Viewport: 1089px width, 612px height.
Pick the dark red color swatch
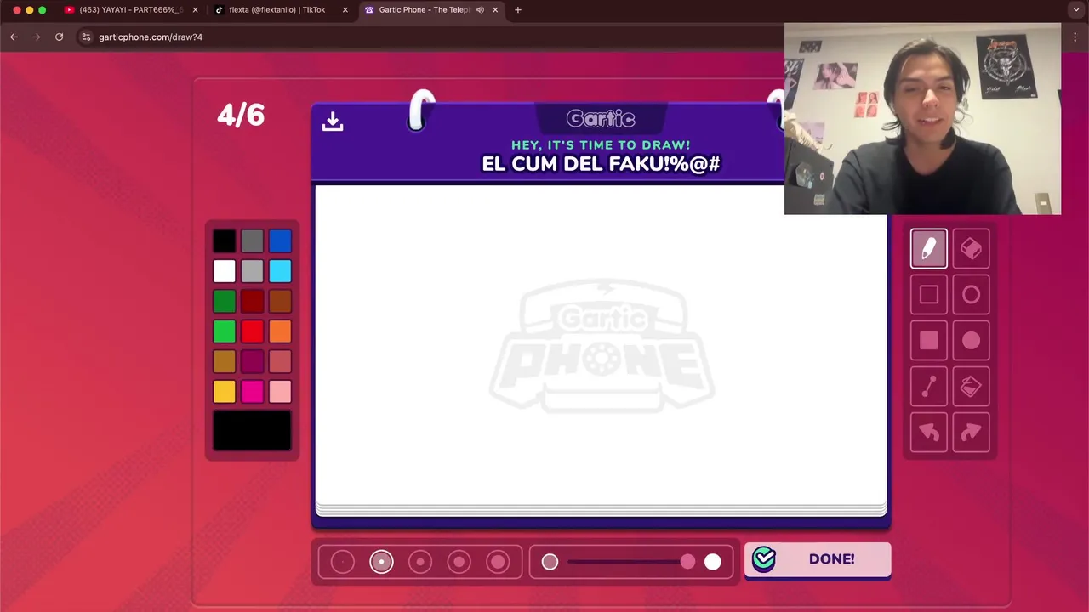[x=252, y=301]
